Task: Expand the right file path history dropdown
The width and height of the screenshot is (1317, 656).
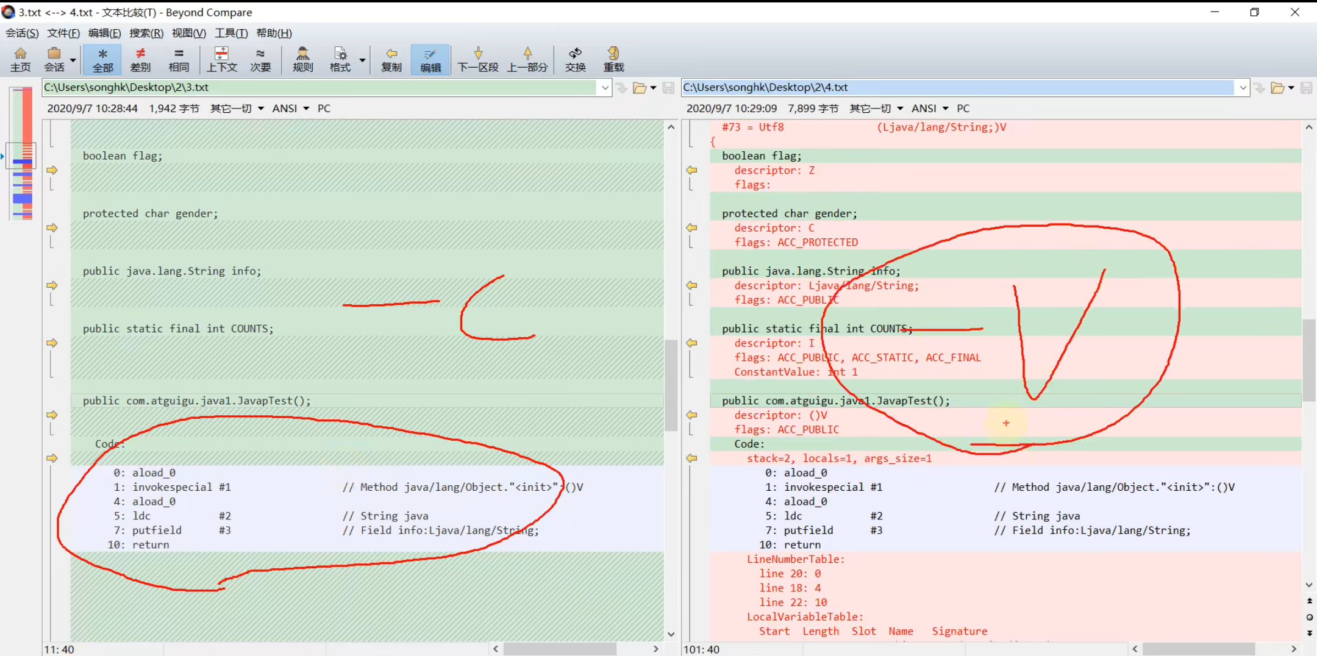Action: pyautogui.click(x=1243, y=88)
